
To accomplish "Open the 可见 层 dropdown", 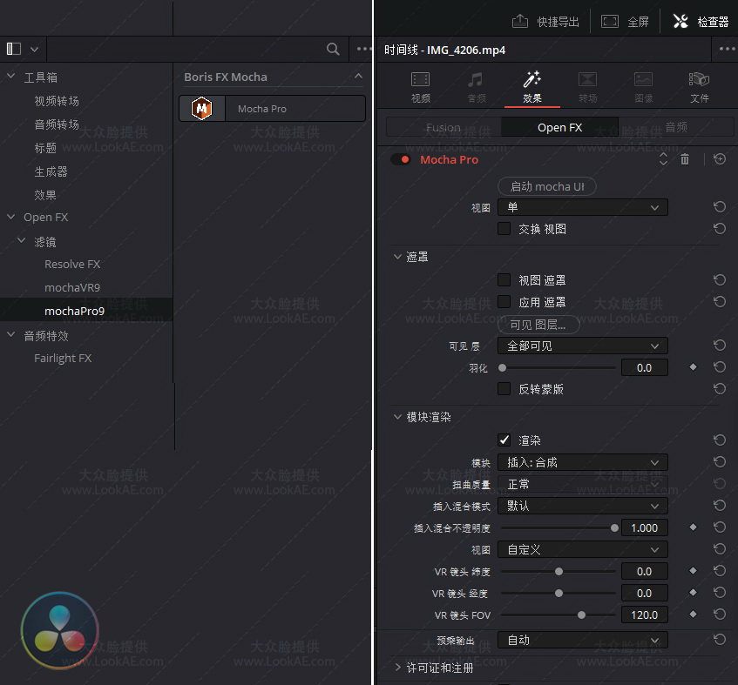I will [x=582, y=346].
